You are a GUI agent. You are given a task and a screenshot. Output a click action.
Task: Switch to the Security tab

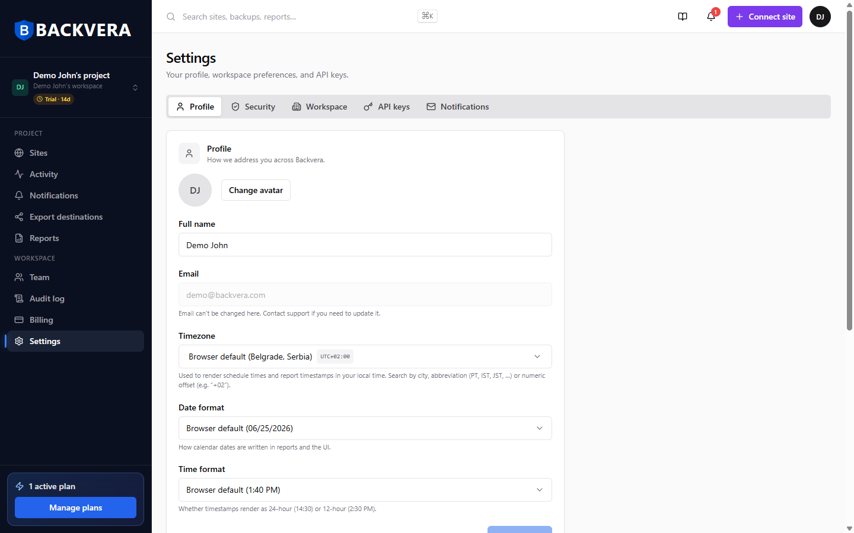point(253,107)
